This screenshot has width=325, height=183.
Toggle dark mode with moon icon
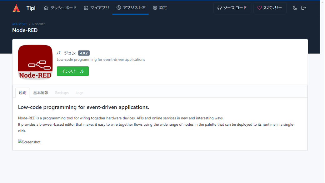tap(295, 8)
